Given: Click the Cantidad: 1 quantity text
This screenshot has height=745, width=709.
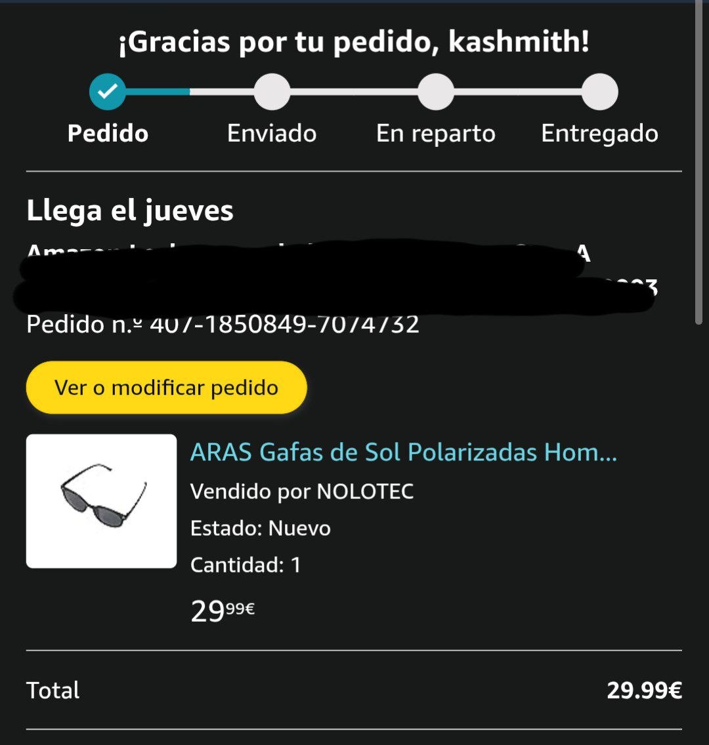Looking at the screenshot, I should pyautogui.click(x=246, y=565).
